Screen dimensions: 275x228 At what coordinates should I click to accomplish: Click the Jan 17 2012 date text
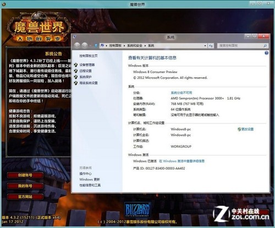pos(13,221)
